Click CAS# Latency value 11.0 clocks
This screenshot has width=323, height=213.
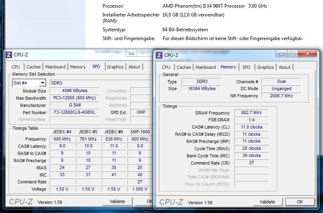tap(252, 127)
